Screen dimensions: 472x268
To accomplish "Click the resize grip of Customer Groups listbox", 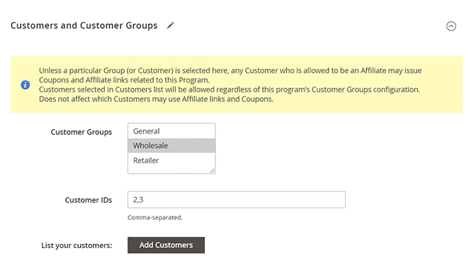I will coord(213,171).
